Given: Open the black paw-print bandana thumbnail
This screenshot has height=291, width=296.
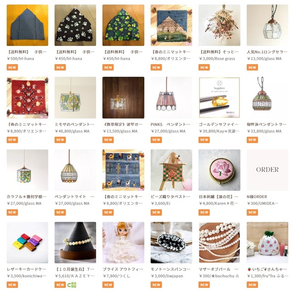Looking at the screenshot, I should (x=75, y=25).
